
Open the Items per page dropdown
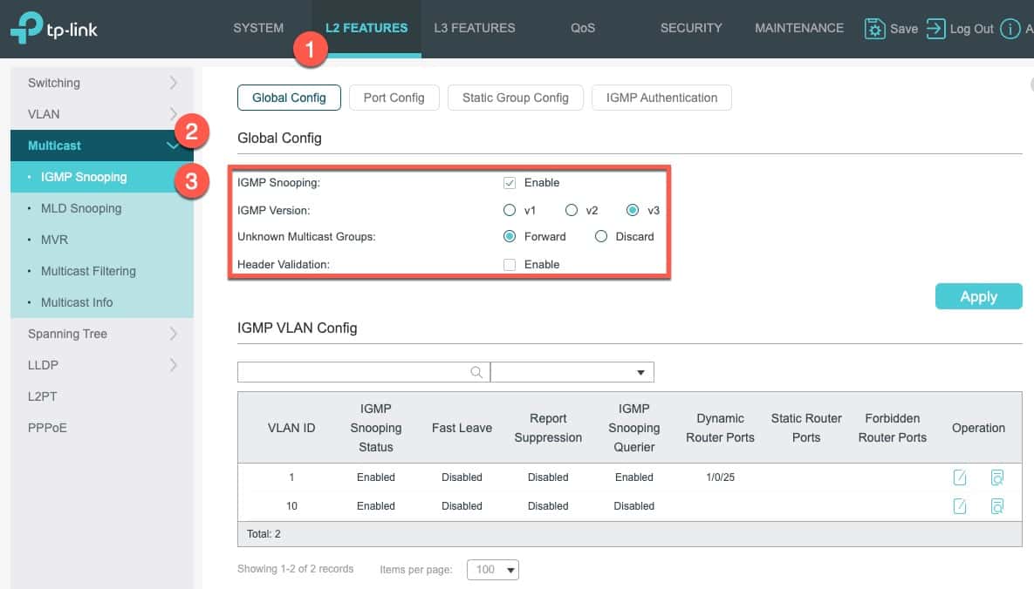pos(493,570)
